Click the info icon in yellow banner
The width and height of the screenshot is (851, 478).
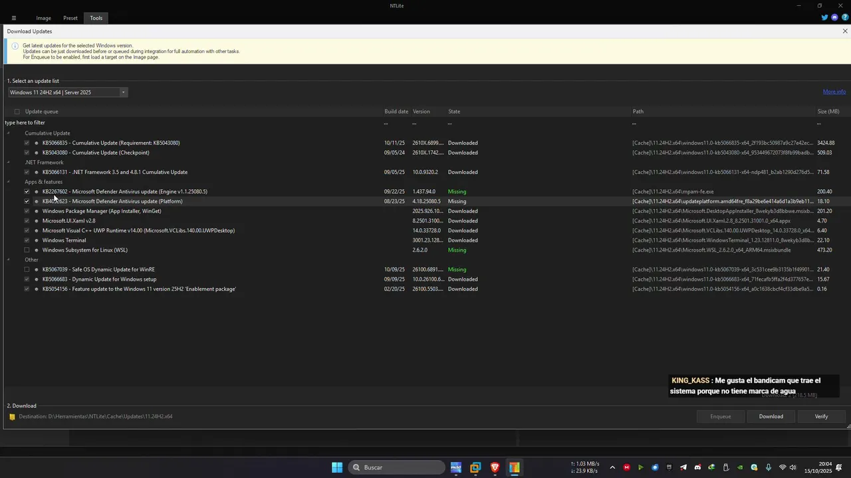tap(15, 46)
